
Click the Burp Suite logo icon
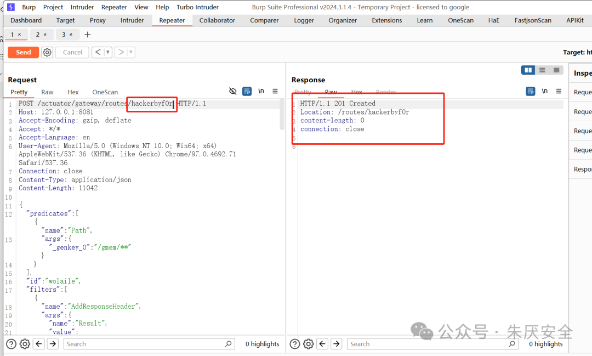pos(11,7)
